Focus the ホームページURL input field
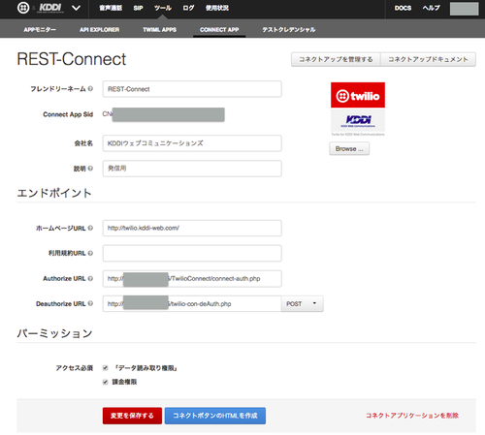Image resolution: width=485 pixels, height=435 pixels. pyautogui.click(x=192, y=228)
